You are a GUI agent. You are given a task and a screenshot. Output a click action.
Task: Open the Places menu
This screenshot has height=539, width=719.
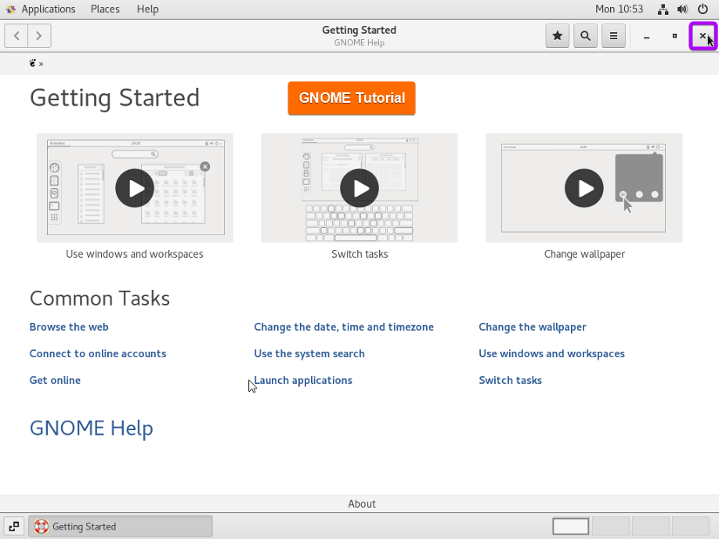pyautogui.click(x=105, y=10)
